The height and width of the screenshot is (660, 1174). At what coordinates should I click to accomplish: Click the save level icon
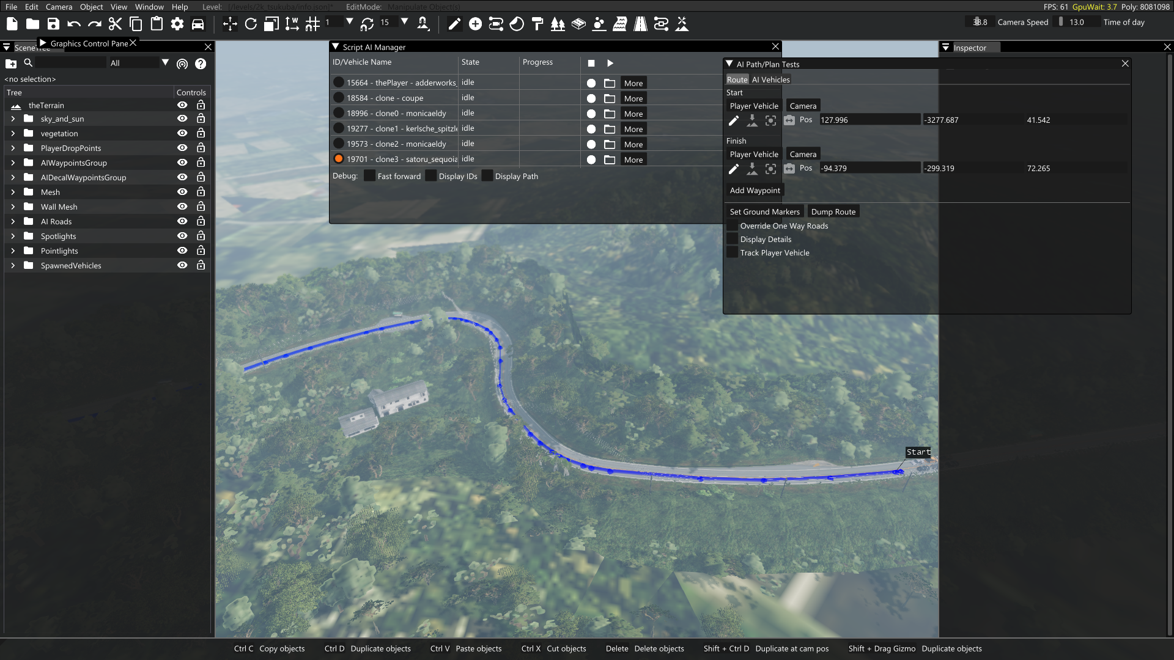point(53,24)
